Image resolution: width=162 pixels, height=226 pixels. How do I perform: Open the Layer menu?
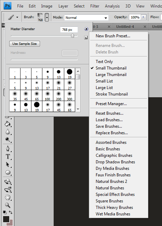tap(63, 6)
